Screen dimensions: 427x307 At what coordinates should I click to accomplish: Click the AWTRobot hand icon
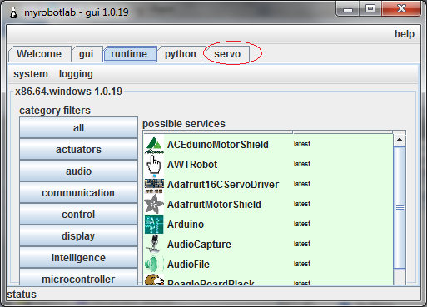coord(154,165)
